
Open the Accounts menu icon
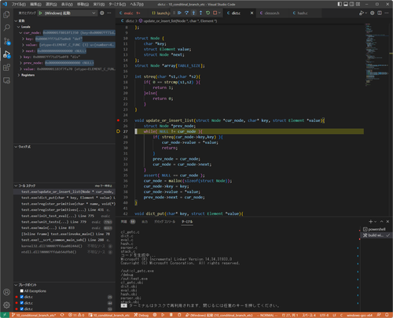6,292
